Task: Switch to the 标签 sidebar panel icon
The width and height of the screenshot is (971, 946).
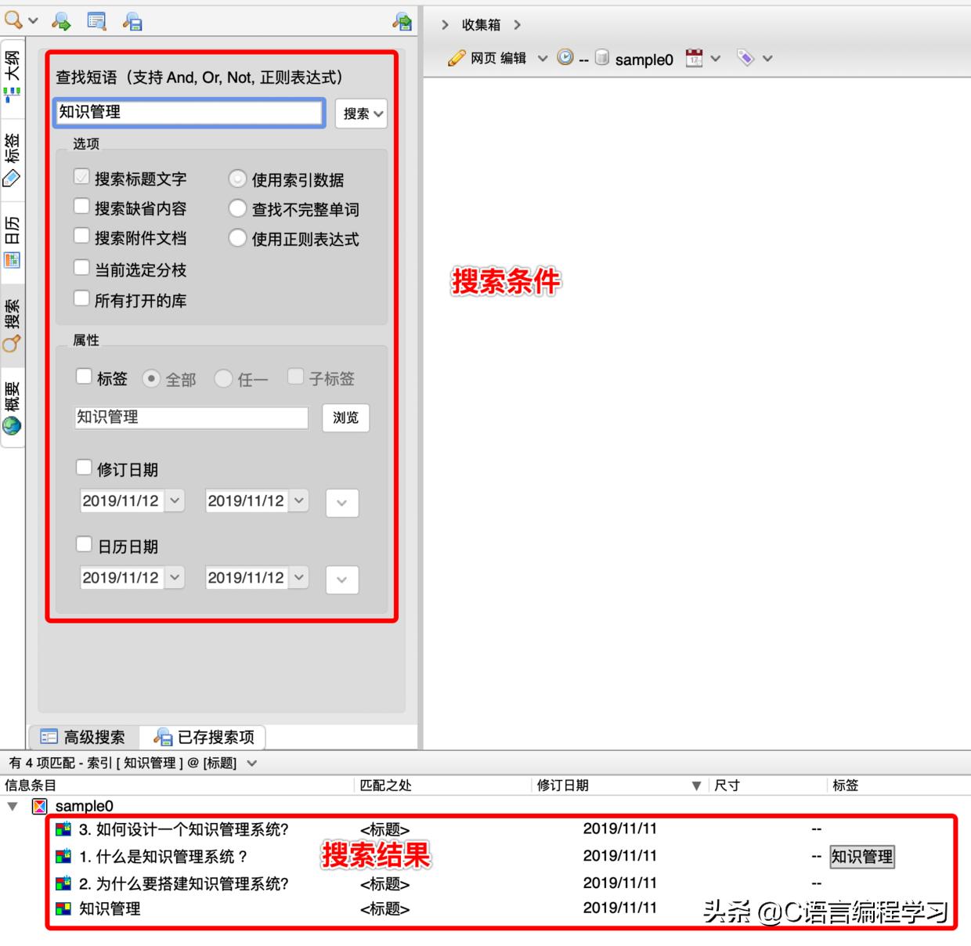Action: 12,179
